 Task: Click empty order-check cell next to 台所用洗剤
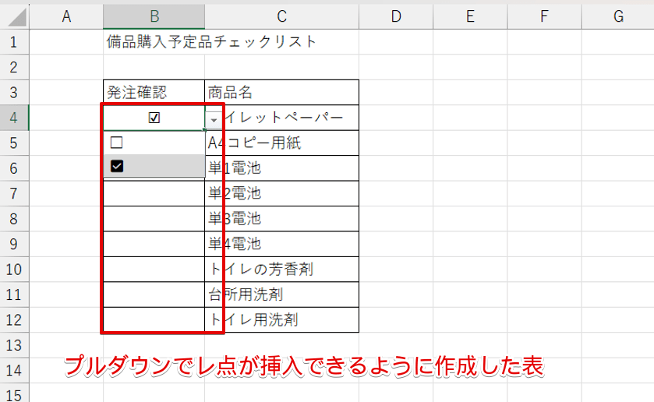click(154, 294)
